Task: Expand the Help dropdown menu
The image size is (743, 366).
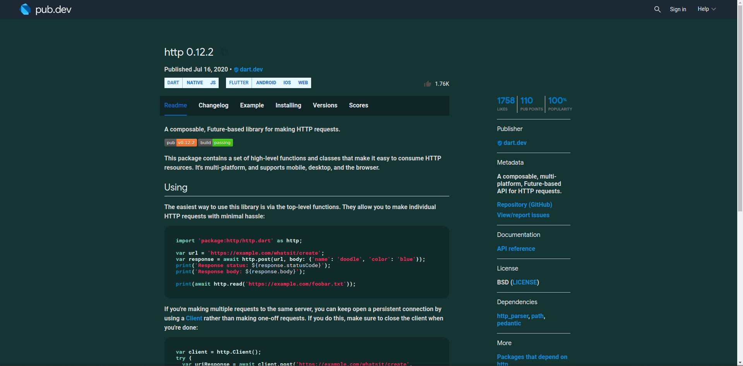Action: pyautogui.click(x=707, y=9)
